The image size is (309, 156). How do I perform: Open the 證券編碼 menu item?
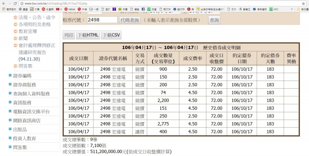tap(22, 76)
